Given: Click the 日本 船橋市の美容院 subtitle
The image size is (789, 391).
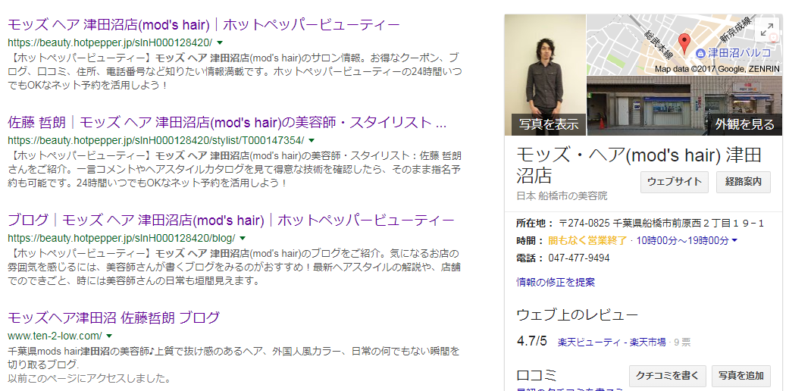Looking at the screenshot, I should (x=562, y=196).
